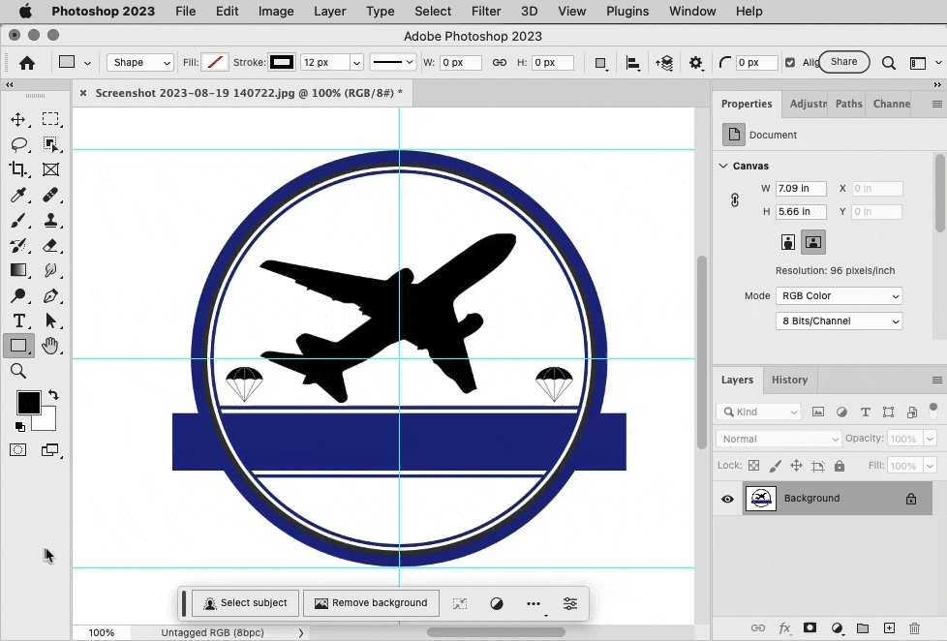
Task: Hide the Background layer
Action: tap(727, 498)
